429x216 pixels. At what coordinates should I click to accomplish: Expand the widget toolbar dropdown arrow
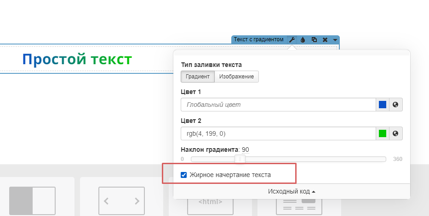[335, 40]
